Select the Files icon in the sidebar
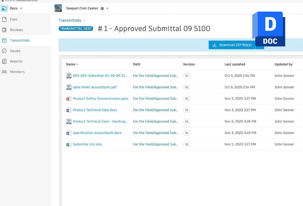 5,19
